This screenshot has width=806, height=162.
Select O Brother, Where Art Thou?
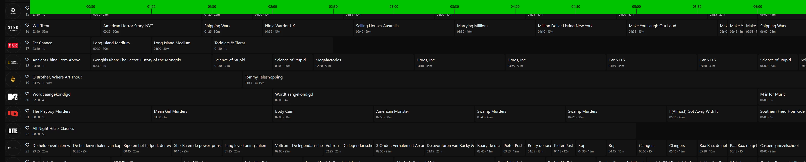point(136,80)
